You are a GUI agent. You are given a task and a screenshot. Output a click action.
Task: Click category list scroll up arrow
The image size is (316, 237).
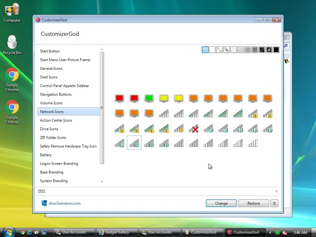[102, 49]
